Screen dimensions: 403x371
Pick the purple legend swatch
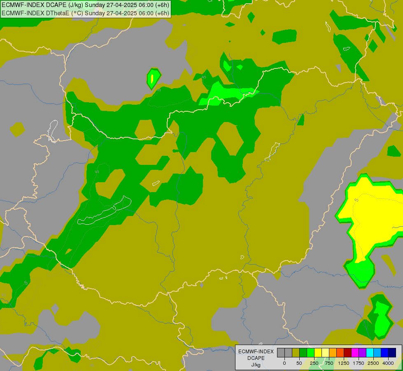362,352
